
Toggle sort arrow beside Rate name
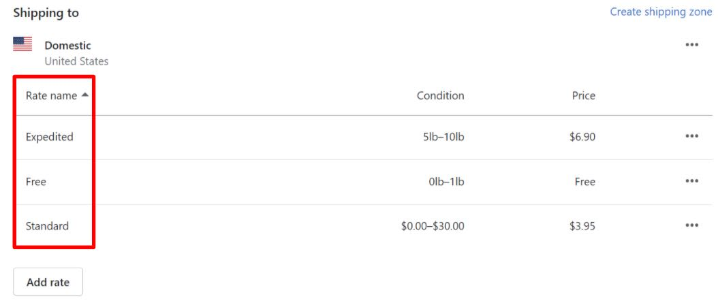tap(84, 95)
